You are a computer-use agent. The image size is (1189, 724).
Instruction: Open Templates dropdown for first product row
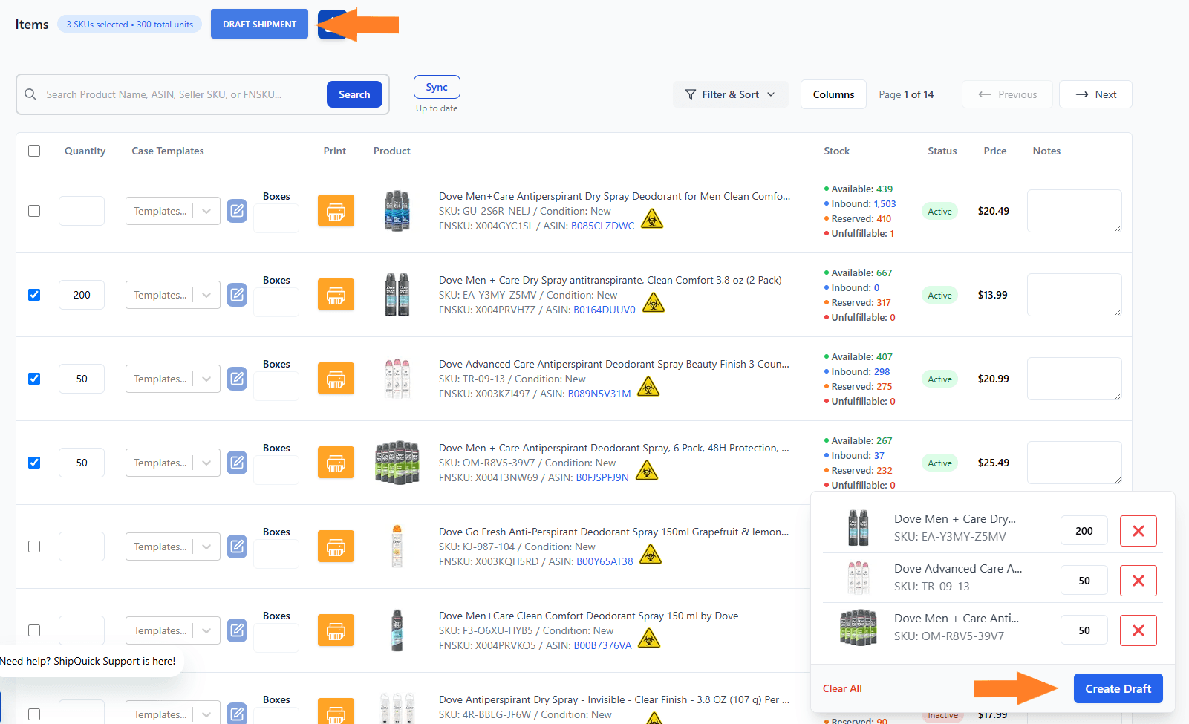172,211
